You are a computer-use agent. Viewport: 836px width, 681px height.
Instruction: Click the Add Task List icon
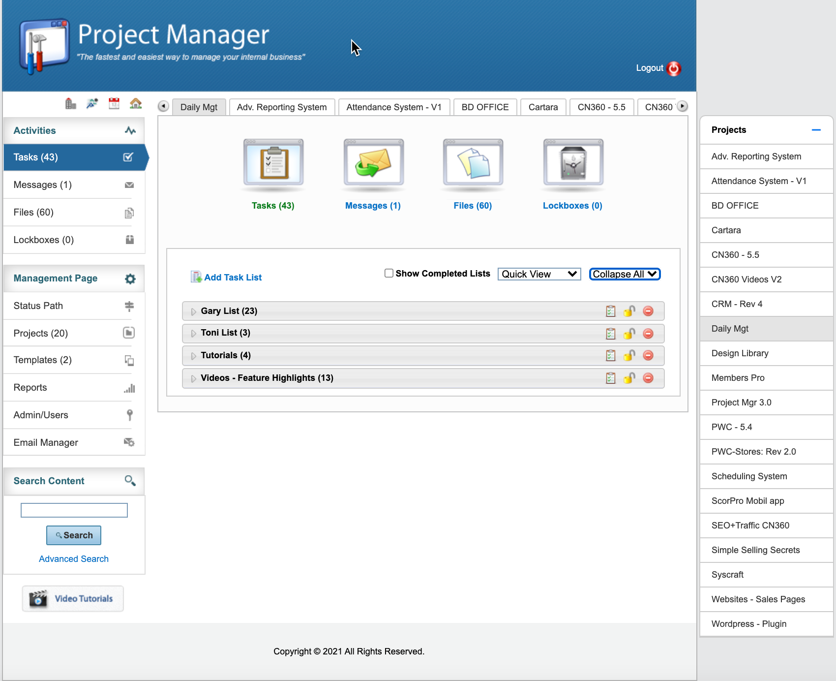pyautogui.click(x=196, y=277)
